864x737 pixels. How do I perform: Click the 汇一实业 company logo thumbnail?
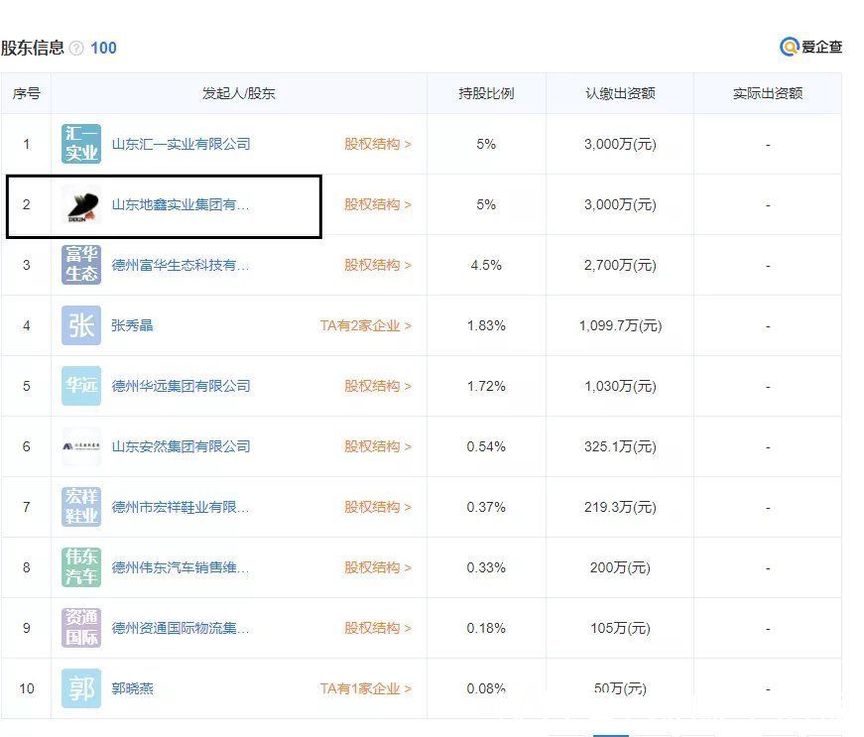(80, 144)
